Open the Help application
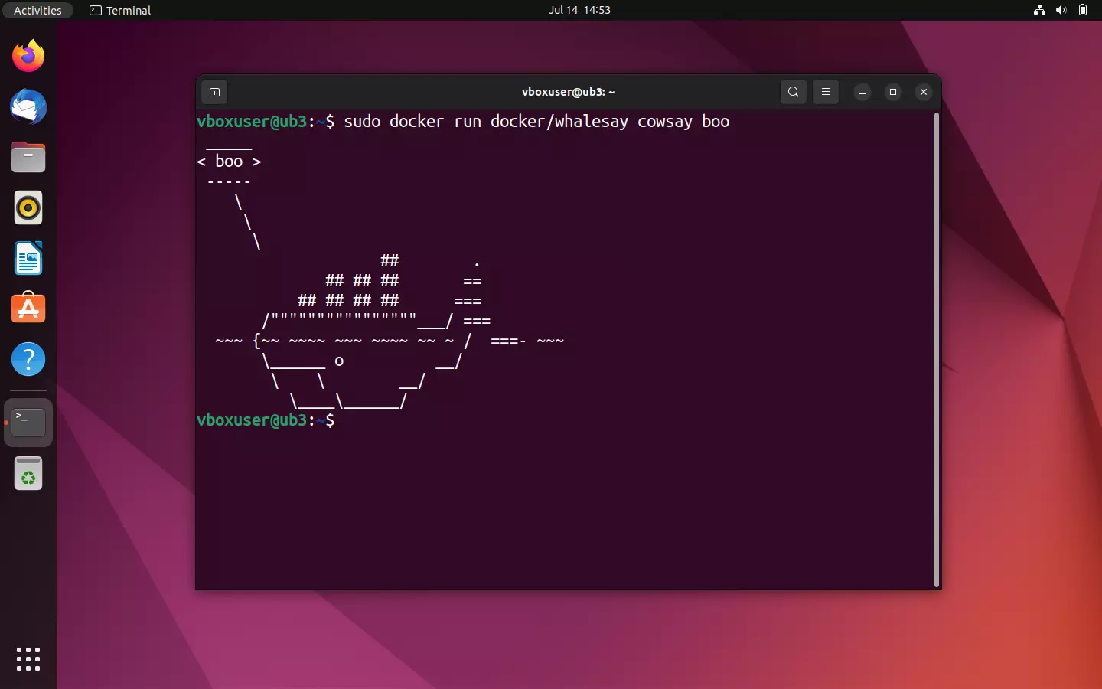This screenshot has height=689, width=1102. point(28,359)
